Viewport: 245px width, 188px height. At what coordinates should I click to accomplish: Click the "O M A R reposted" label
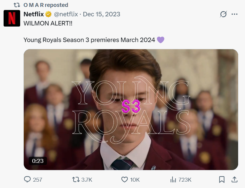point(46,5)
